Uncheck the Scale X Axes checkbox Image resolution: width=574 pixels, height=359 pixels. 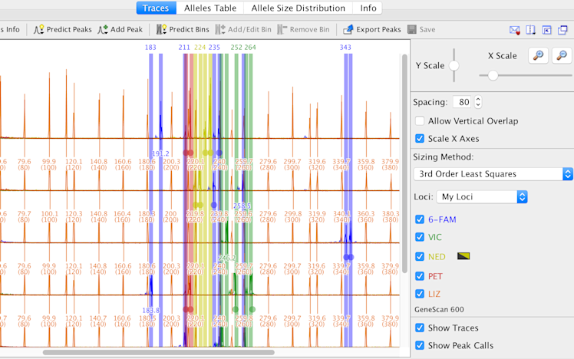pyautogui.click(x=420, y=139)
